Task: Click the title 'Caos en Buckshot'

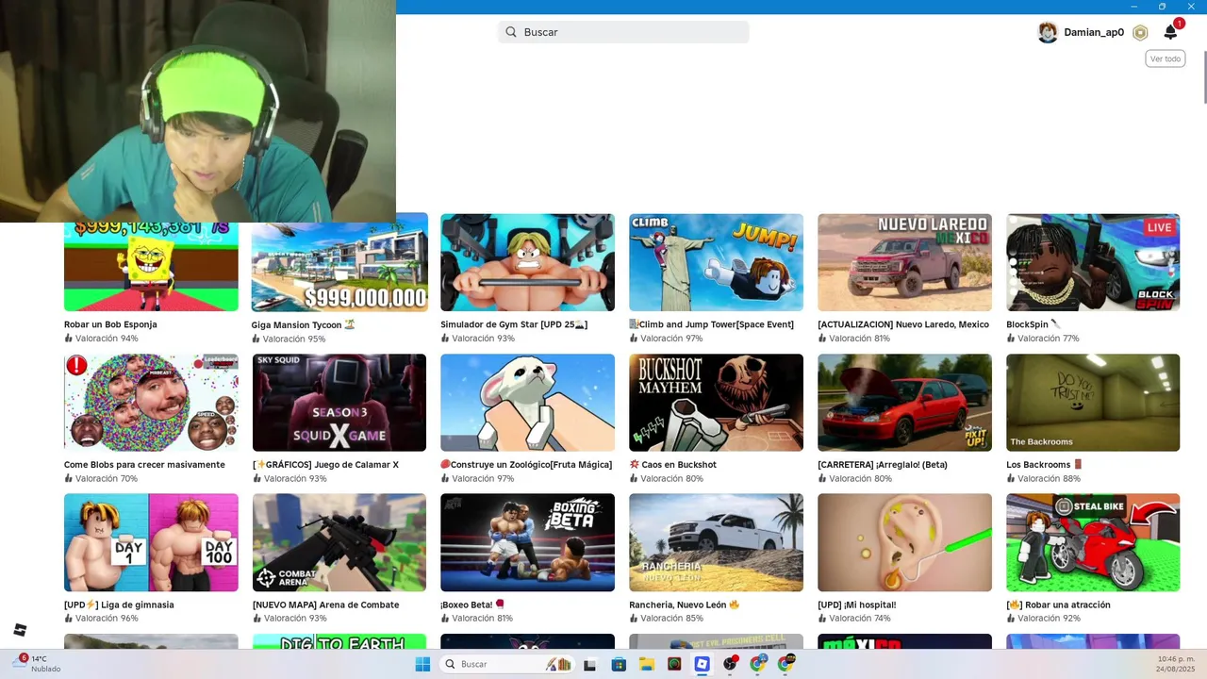Action: pos(672,465)
